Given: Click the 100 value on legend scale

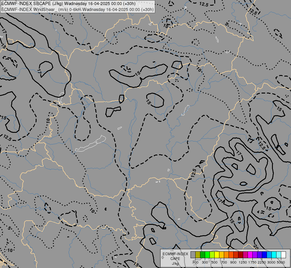Looking at the screenshot, I should [x=195, y=262].
